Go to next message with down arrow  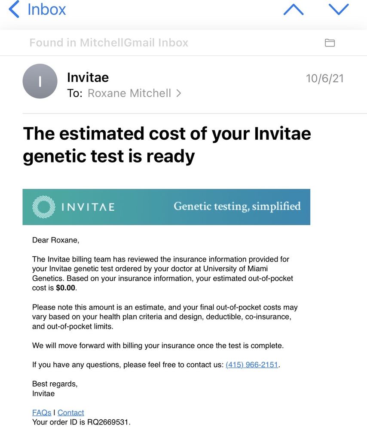[x=339, y=9]
